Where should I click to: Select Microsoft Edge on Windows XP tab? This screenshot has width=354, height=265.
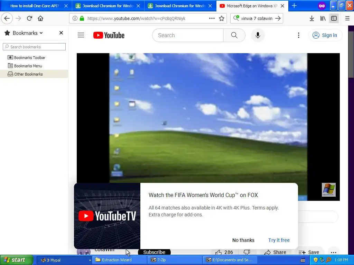pos(252,6)
